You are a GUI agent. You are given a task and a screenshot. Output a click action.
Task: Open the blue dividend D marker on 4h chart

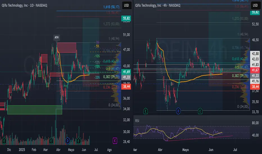coord(178,111)
